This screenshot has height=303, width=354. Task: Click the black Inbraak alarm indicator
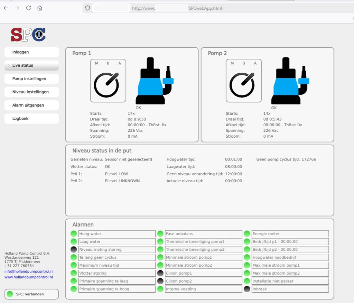[246, 289]
